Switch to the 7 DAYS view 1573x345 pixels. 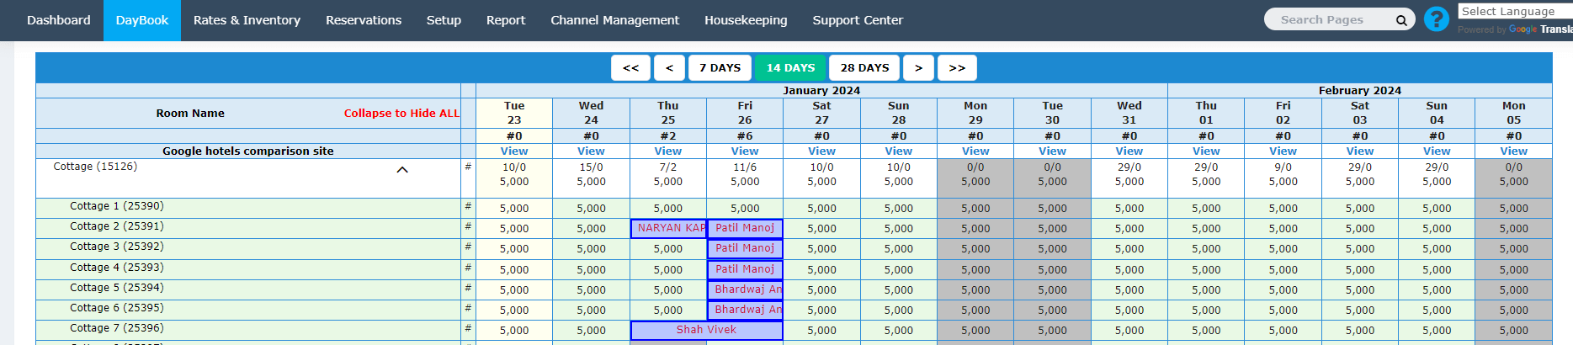click(x=720, y=68)
